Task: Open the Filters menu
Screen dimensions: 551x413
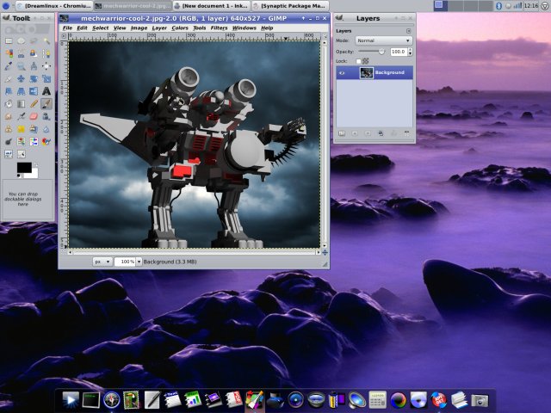Action: point(219,28)
